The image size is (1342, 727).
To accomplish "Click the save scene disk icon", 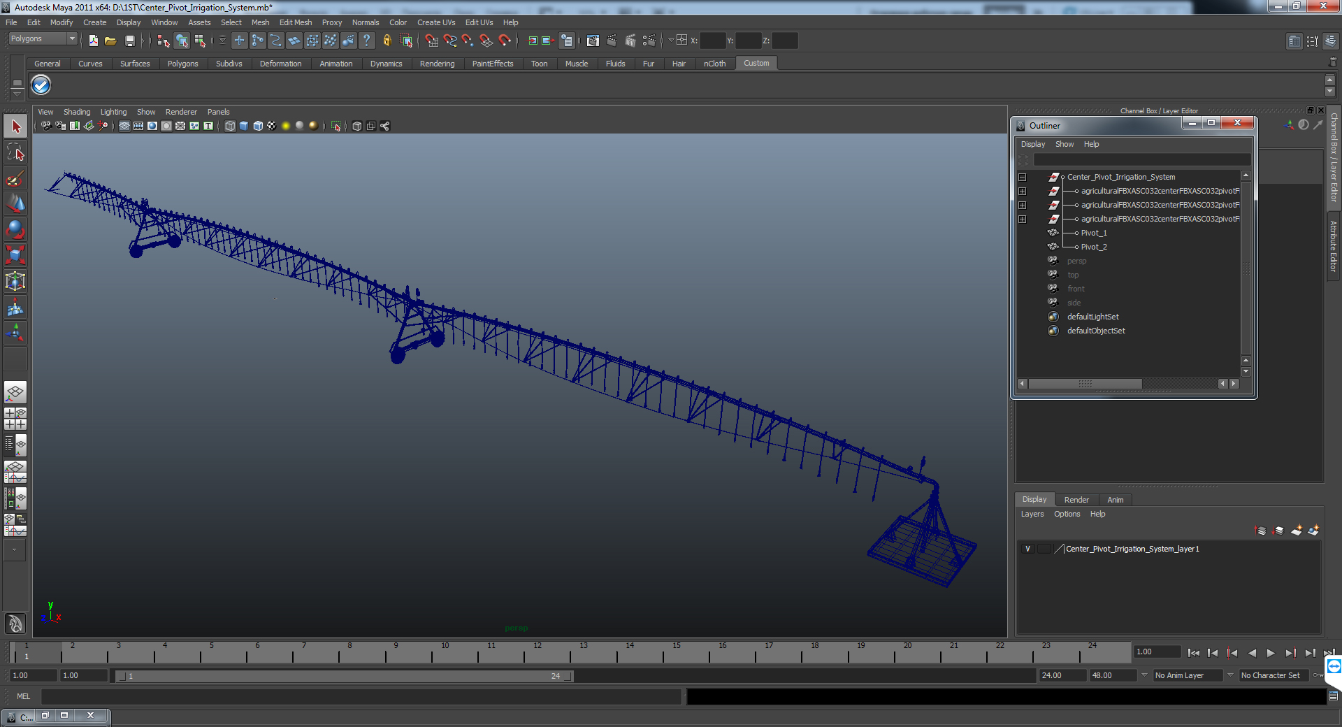I will pyautogui.click(x=129, y=41).
